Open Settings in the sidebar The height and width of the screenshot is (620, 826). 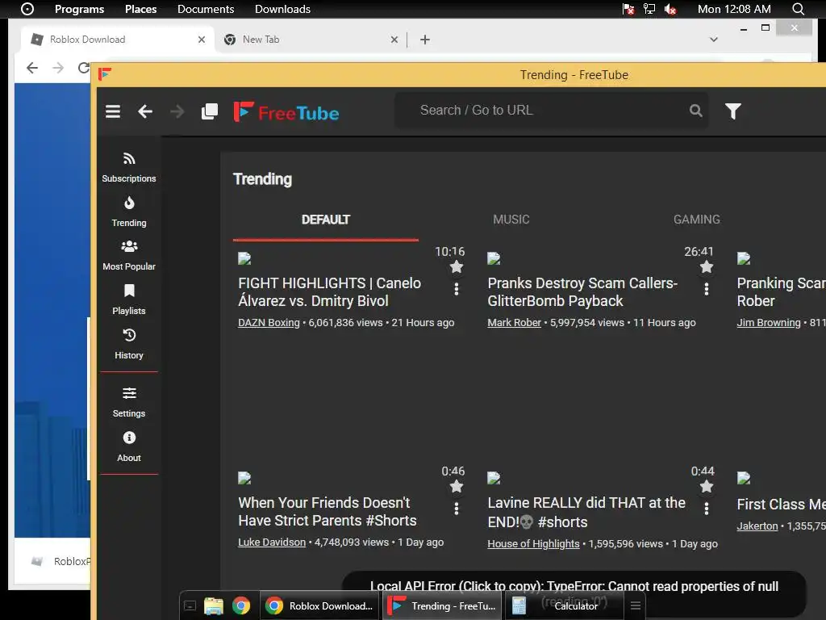[x=129, y=402]
